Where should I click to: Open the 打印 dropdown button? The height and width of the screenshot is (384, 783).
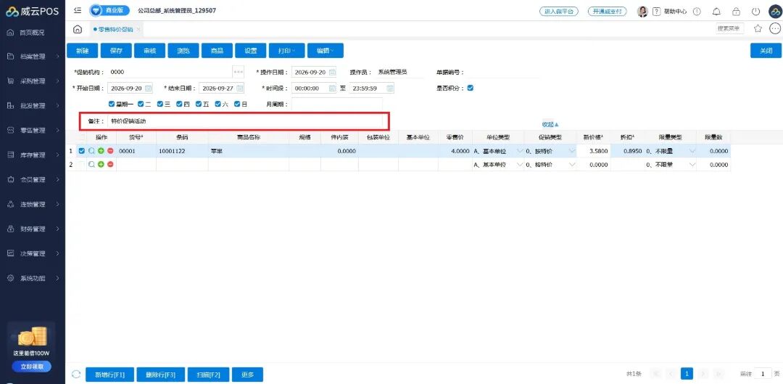(287, 51)
